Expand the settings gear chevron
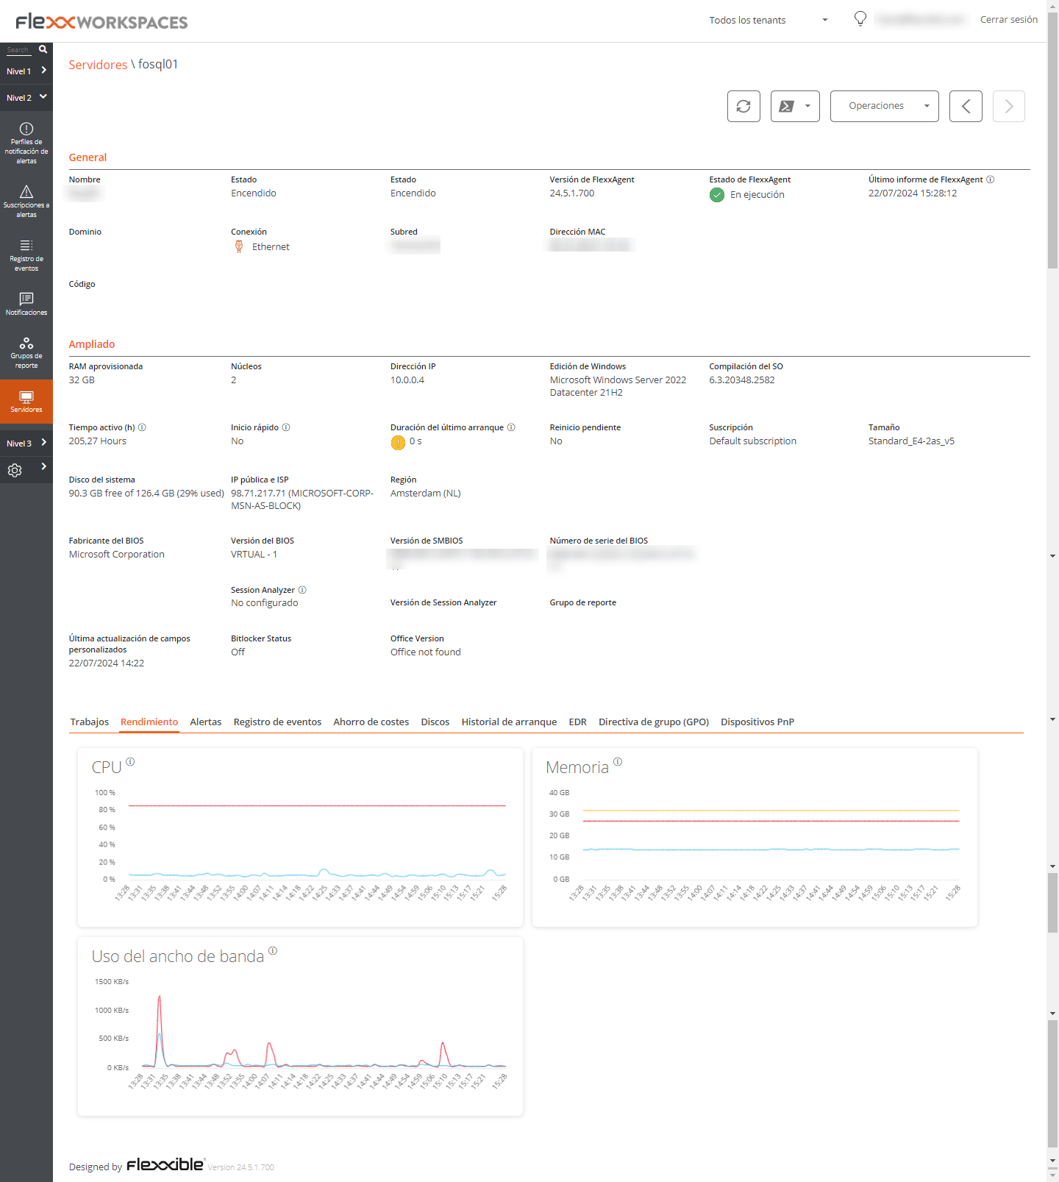Screen dimensions: 1059x1182 (x=44, y=466)
